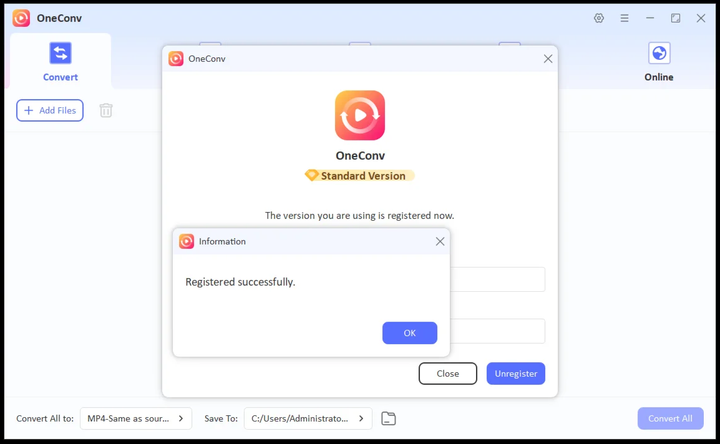Click the lower registration input field
The width and height of the screenshot is (720, 444).
497,331
